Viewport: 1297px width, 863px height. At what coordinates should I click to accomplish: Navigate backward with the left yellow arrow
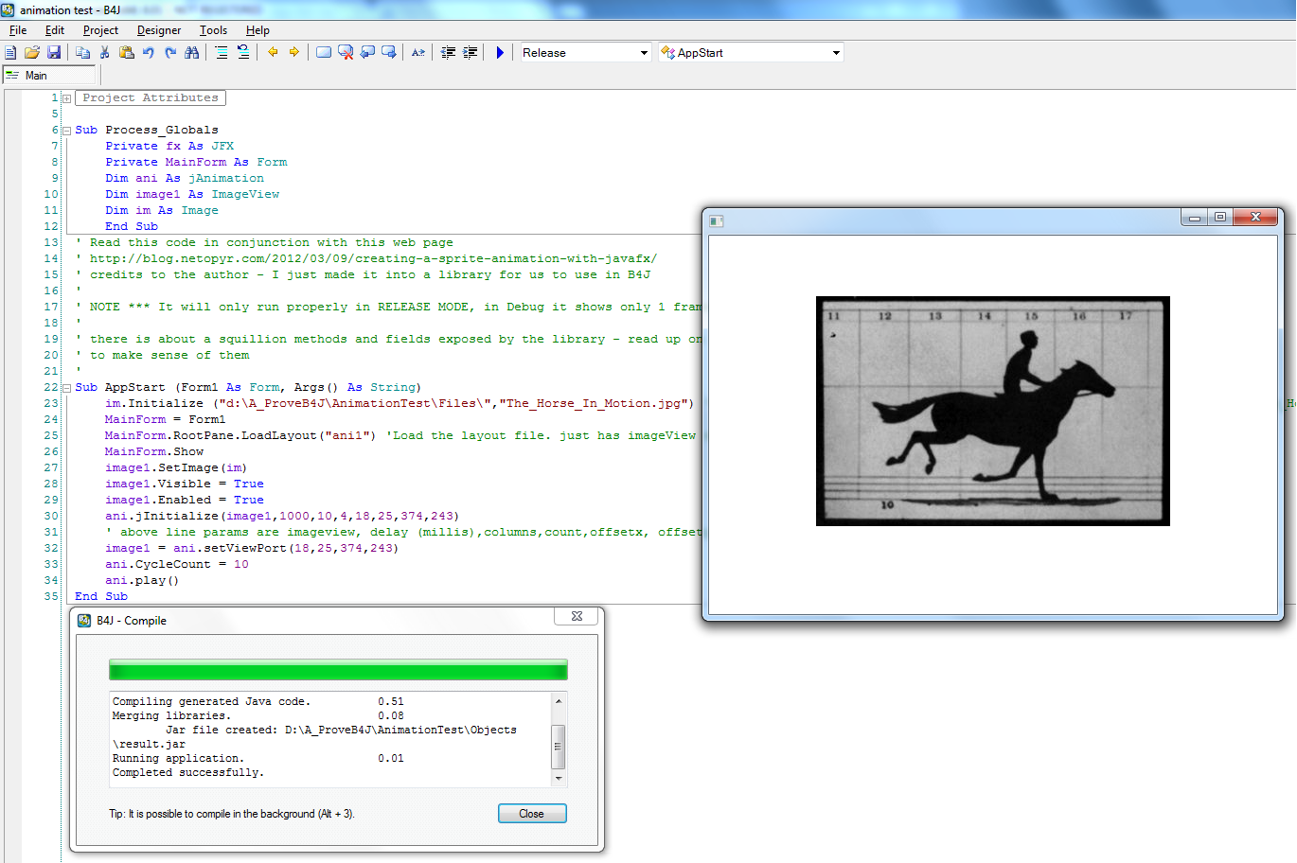pos(273,53)
